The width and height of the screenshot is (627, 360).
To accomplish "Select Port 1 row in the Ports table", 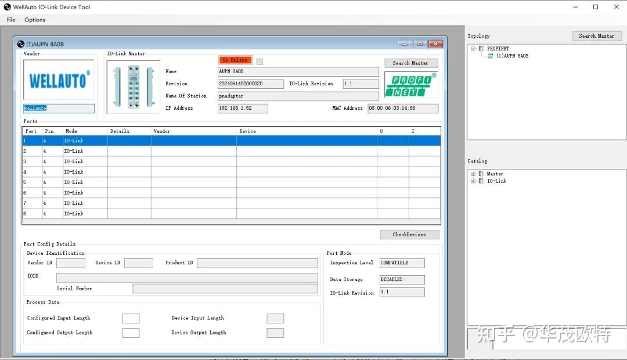I will (x=174, y=140).
